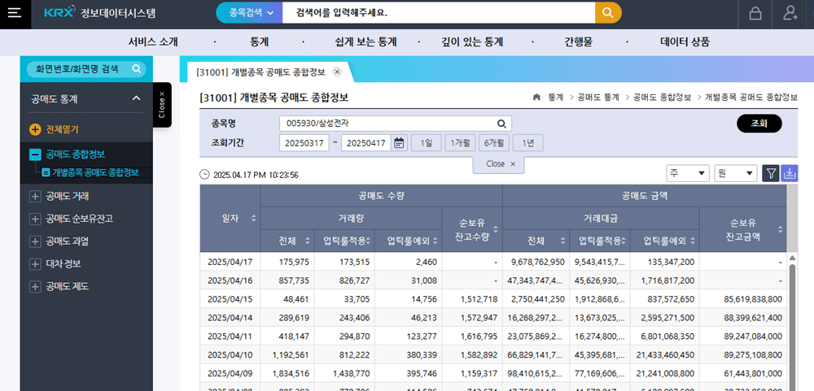The height and width of the screenshot is (391, 814).
Task: Expand 공매도 과열 tree node
Action: (x=35, y=241)
